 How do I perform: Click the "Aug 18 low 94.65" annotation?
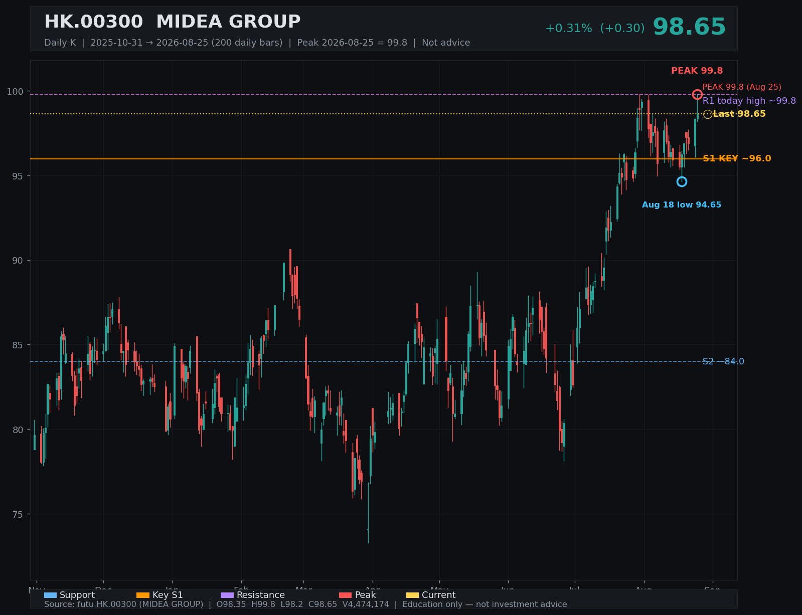[x=682, y=205]
